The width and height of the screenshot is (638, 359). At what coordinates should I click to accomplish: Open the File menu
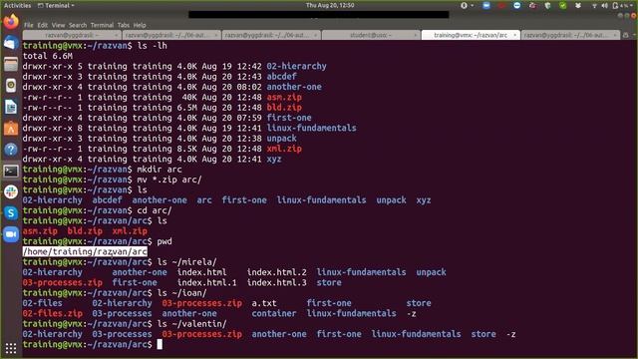click(x=29, y=25)
